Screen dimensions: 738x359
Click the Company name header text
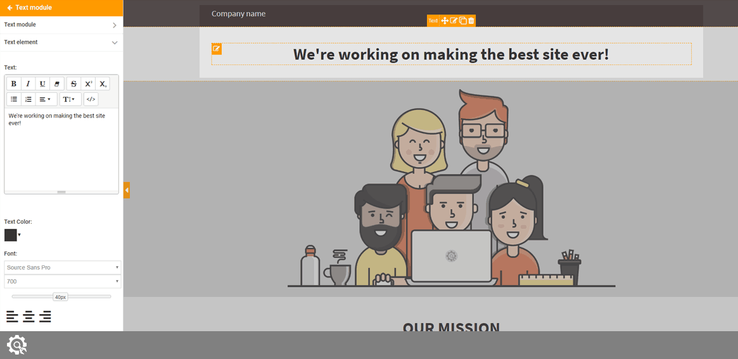click(x=238, y=14)
